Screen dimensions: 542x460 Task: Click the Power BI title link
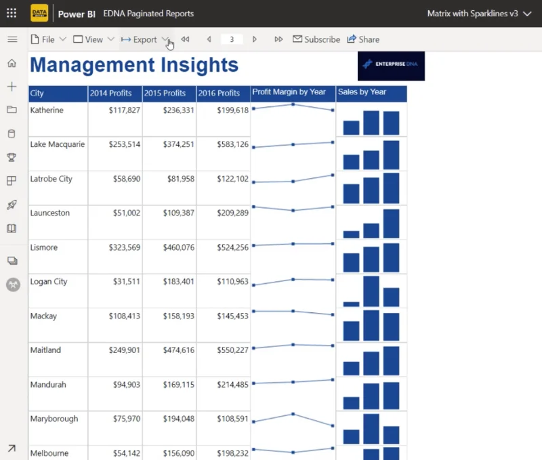coord(77,14)
